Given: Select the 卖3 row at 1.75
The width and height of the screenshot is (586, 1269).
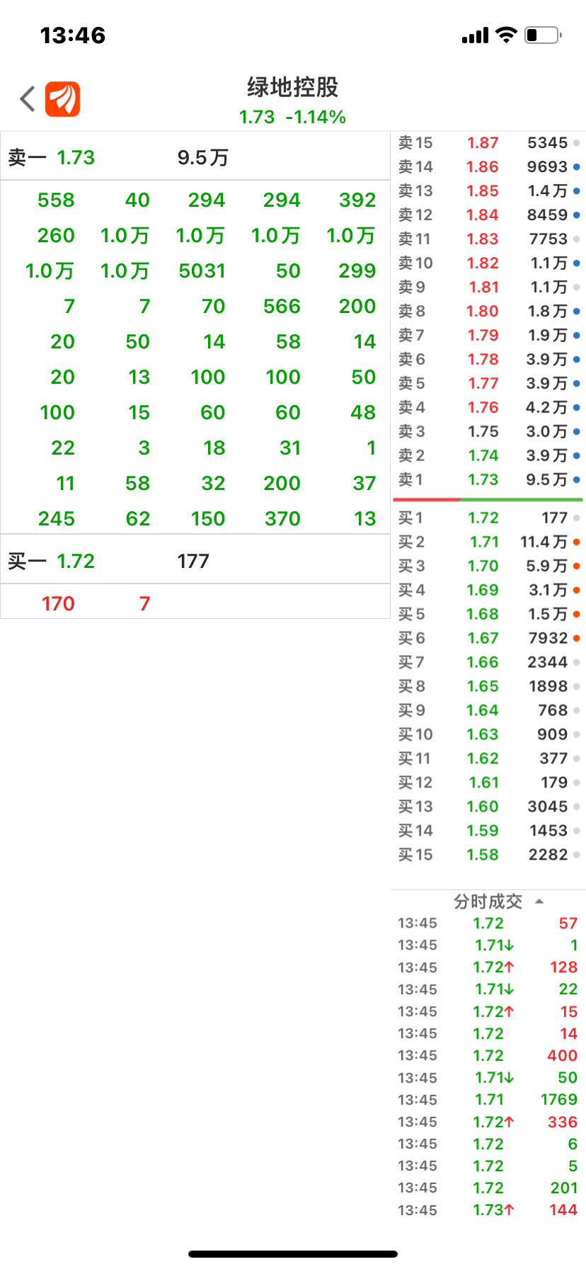Looking at the screenshot, I should tap(488, 432).
